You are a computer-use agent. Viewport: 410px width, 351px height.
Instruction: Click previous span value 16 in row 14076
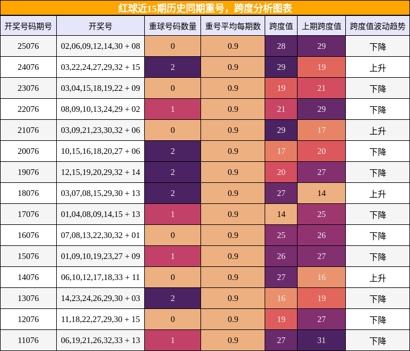[x=321, y=277]
